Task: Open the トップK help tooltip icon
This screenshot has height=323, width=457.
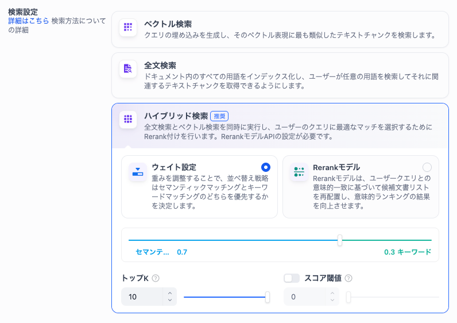Action: click(156, 278)
